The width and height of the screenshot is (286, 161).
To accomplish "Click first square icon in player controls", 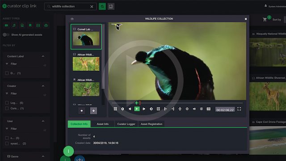I will 115,109.
